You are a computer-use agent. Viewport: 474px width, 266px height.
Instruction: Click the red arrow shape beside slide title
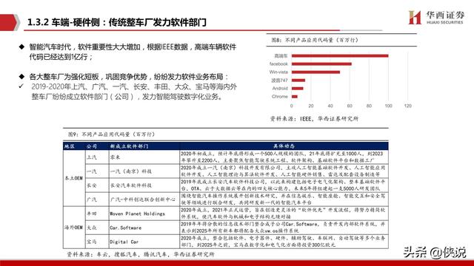(10, 22)
